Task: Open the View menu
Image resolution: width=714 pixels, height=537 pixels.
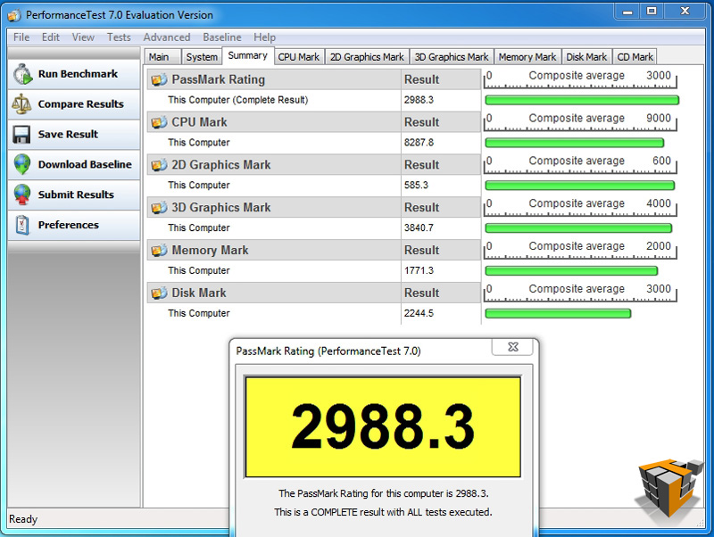Action: point(83,37)
